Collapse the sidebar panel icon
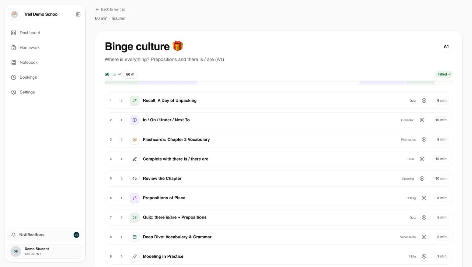The image size is (472, 267). point(78,14)
